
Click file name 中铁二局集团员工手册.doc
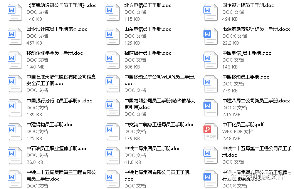(x=153, y=148)
